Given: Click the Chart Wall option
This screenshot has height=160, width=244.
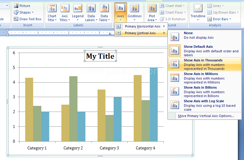Looking at the screenshot, I should click(172, 6).
